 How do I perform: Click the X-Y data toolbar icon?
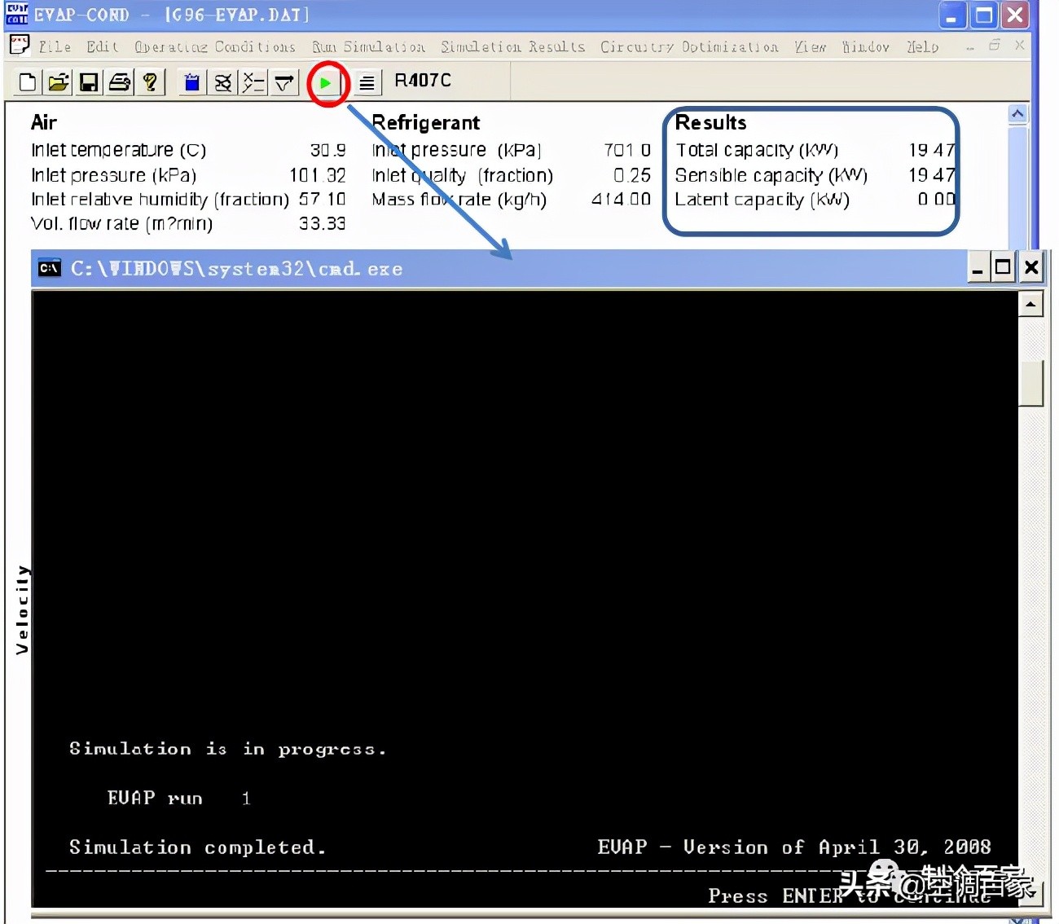[253, 82]
